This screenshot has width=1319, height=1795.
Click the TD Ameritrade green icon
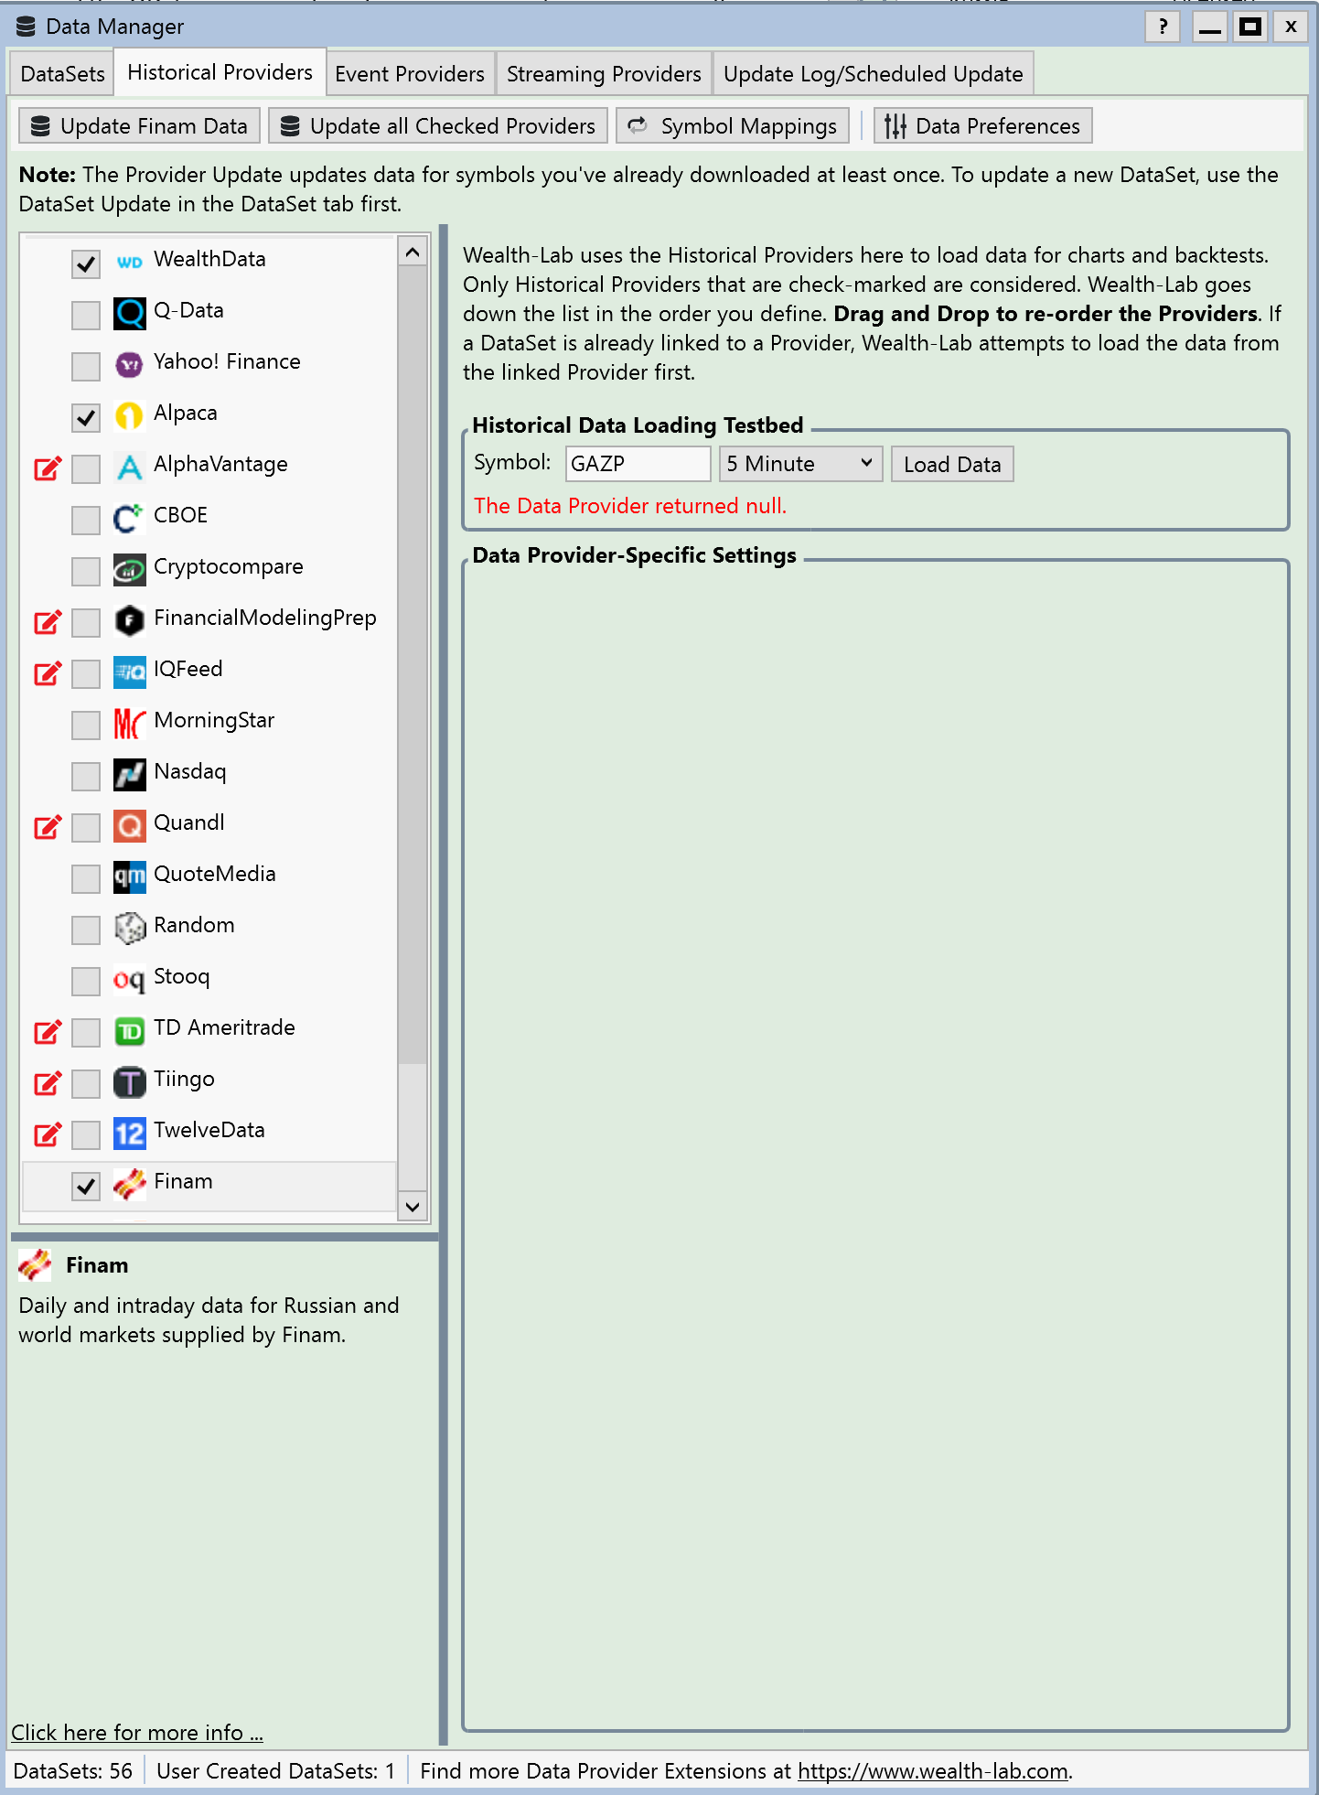(129, 1031)
